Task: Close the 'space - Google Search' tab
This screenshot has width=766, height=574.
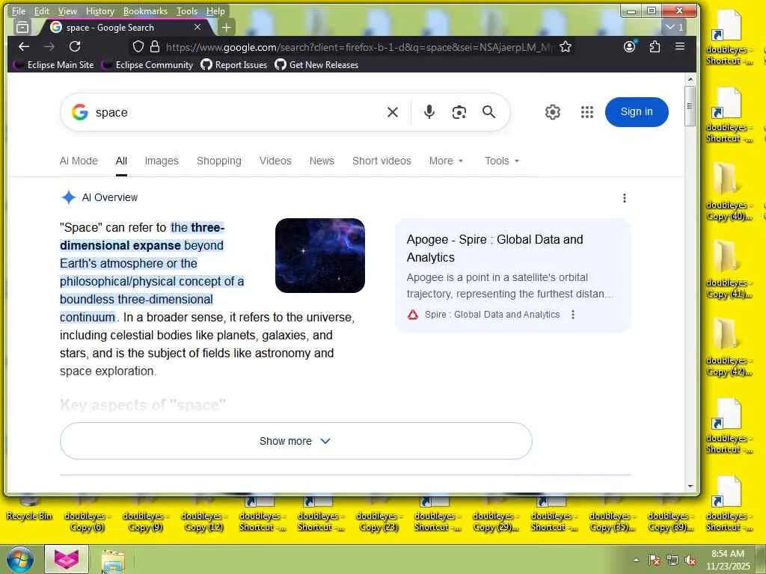Action: pyautogui.click(x=197, y=28)
